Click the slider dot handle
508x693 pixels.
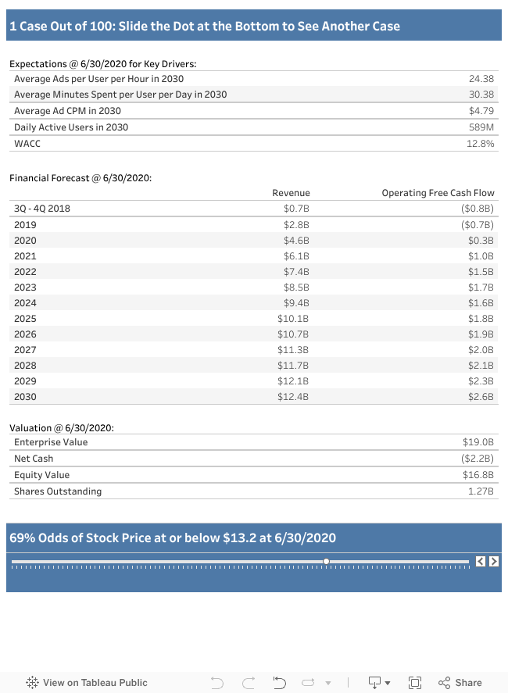point(327,561)
